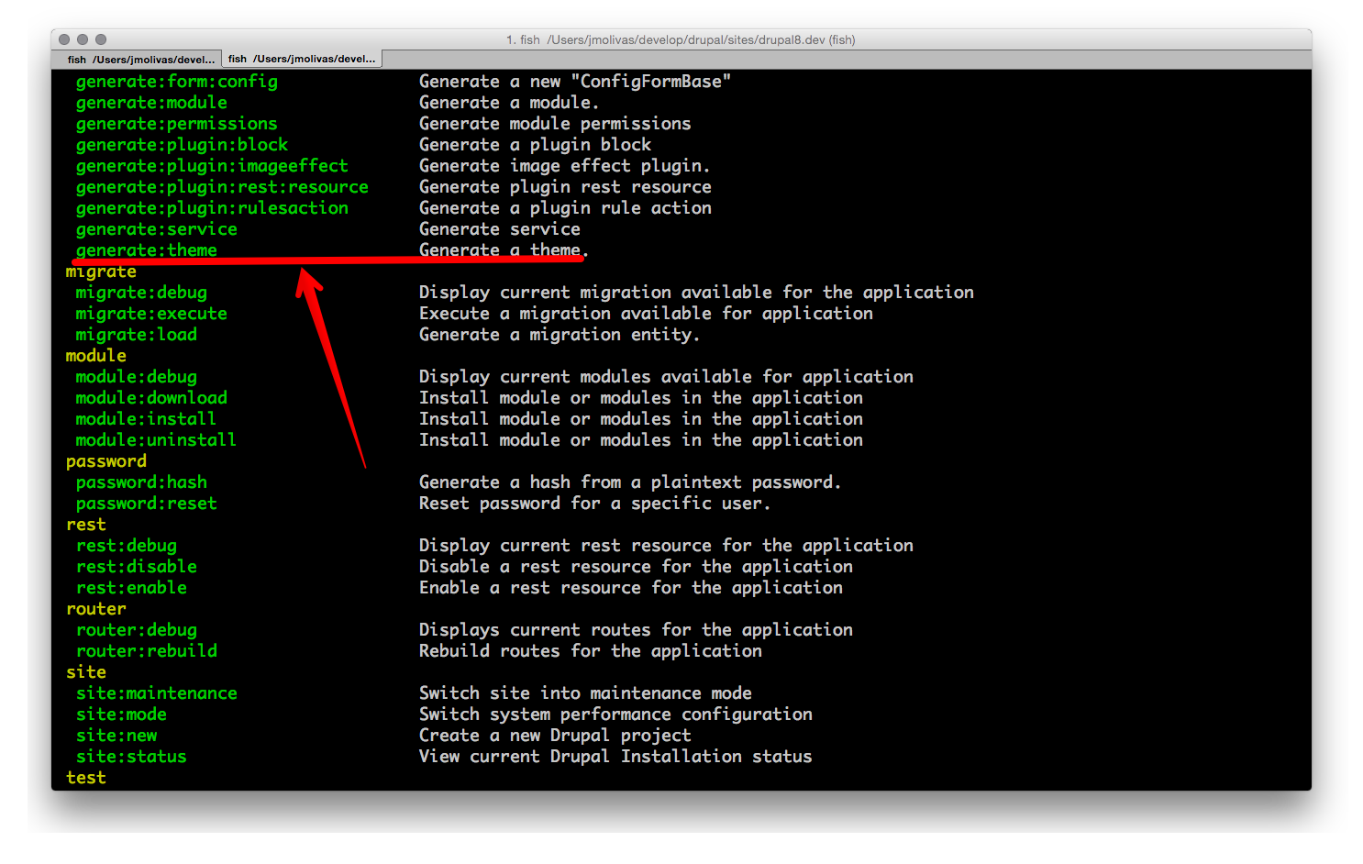The height and width of the screenshot is (864, 1363).
Task: Click the "site:status" command text
Action: click(x=131, y=757)
